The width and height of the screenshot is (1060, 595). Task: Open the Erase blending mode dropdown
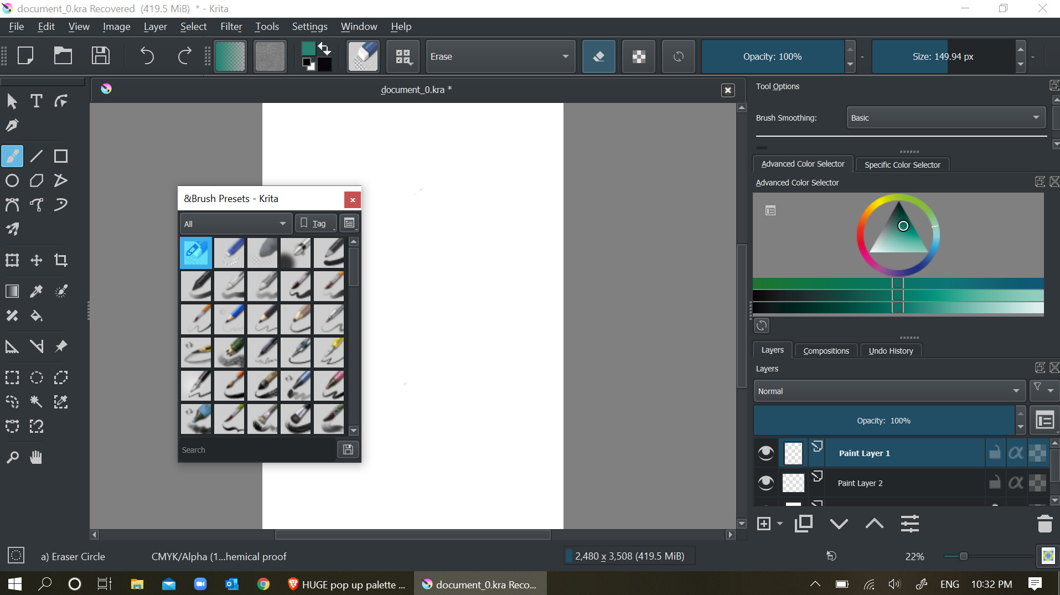pos(499,56)
